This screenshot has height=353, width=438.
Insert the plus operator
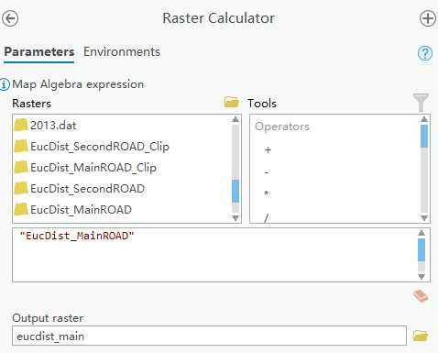pos(268,150)
